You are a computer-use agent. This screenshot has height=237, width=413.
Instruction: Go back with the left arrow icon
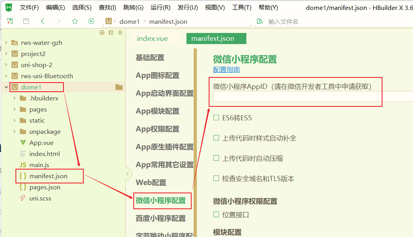tap(42, 21)
